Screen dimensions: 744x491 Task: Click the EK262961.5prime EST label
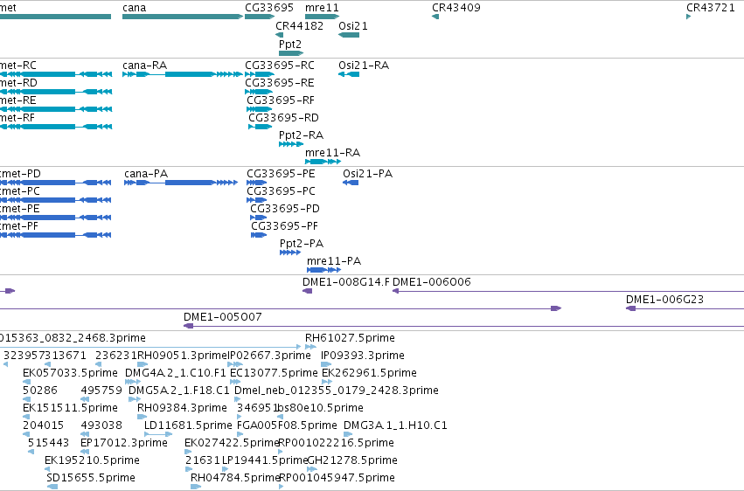pos(369,373)
